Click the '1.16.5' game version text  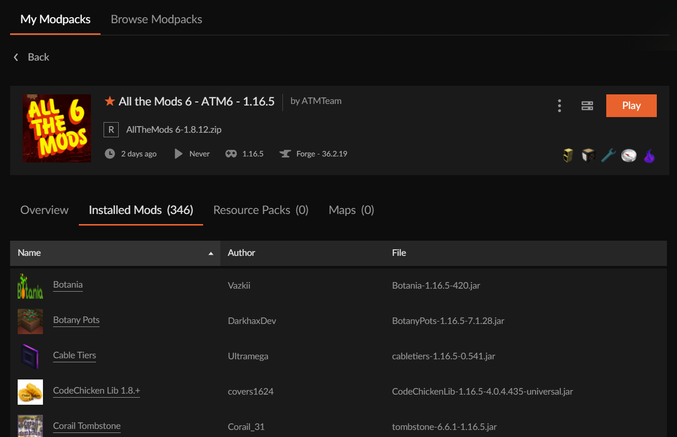pos(253,154)
